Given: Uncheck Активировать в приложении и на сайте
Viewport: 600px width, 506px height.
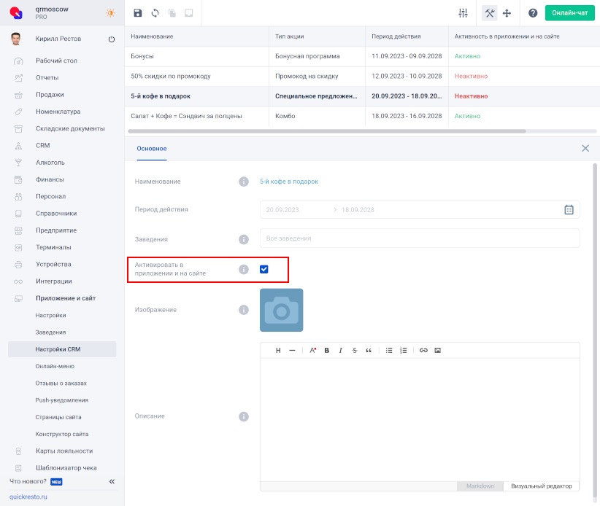Looking at the screenshot, I should (x=264, y=270).
